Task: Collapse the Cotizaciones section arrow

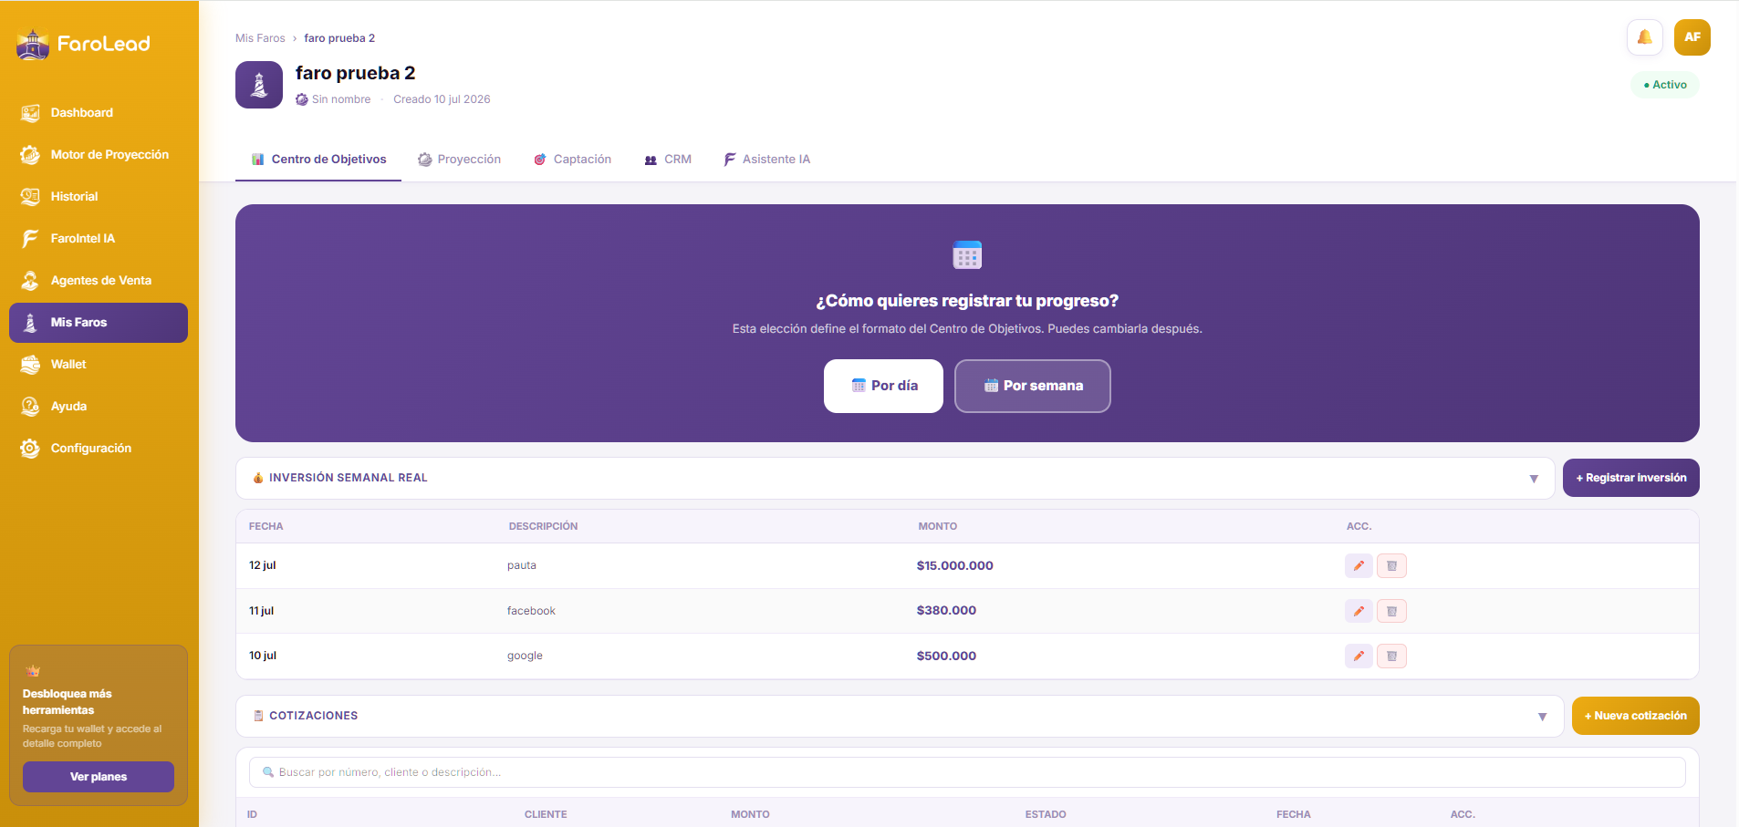Action: tap(1543, 717)
